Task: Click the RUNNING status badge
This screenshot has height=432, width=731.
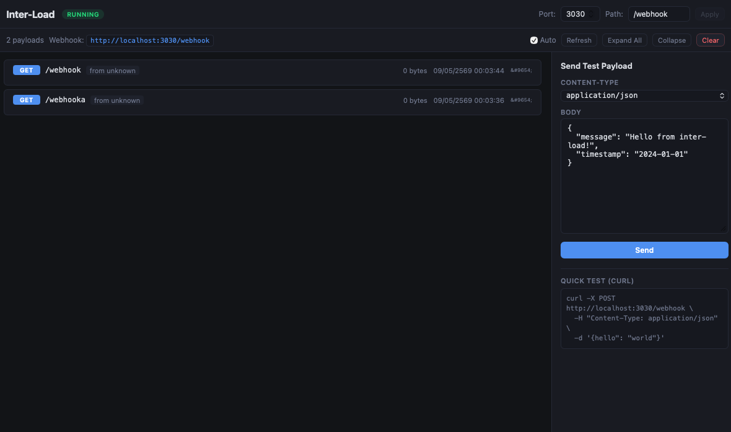Action: (x=83, y=14)
